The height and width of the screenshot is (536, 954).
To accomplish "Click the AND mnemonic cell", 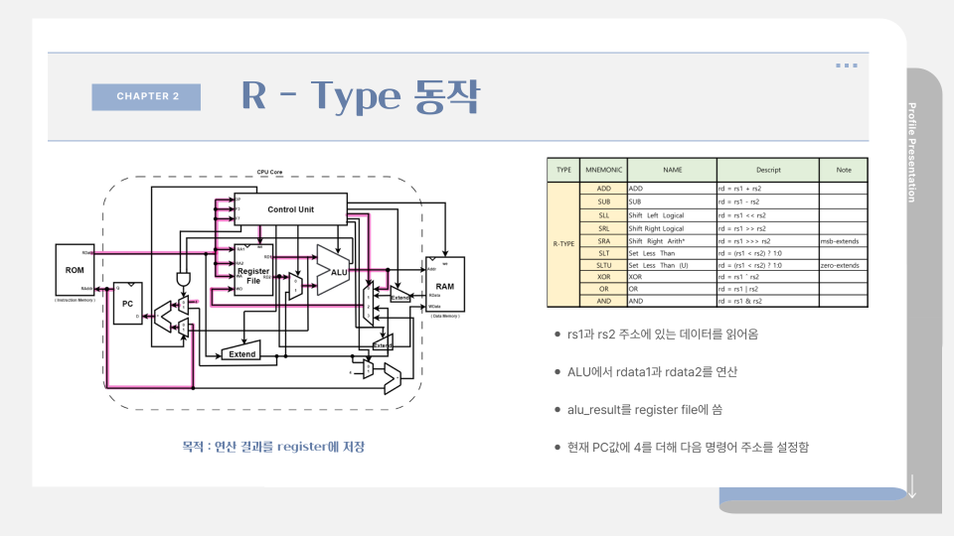I will tap(603, 301).
